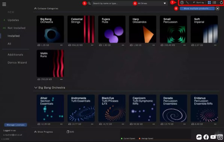This screenshot has height=142, width=224.
Task: Open options menu for Small Percussion
Action: coord(185,45)
